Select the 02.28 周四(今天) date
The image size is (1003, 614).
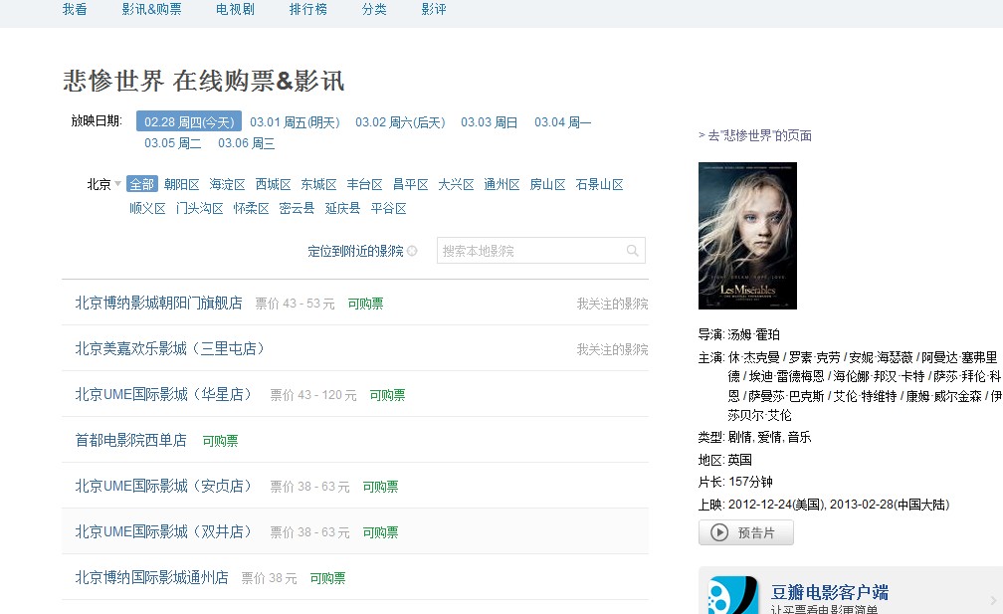click(188, 122)
